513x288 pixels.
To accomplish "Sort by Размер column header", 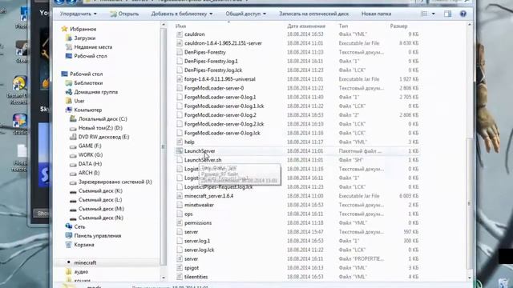I will coord(398,26).
